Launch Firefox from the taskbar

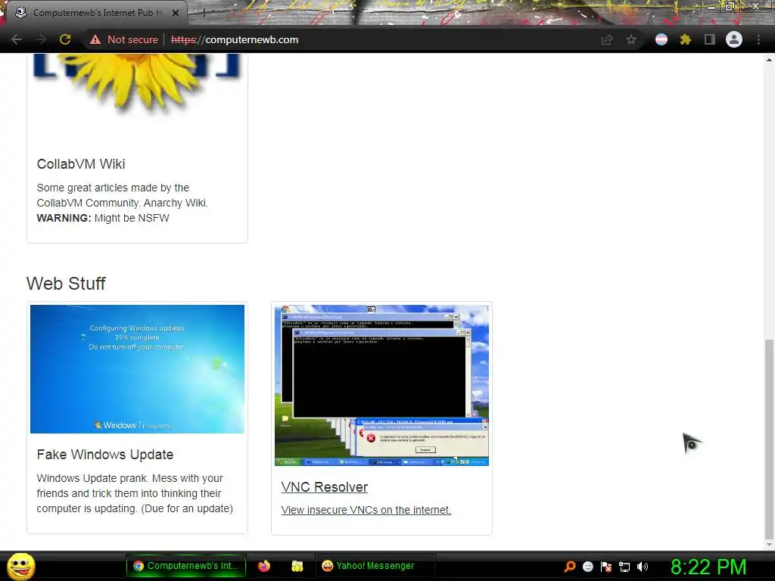[264, 566]
